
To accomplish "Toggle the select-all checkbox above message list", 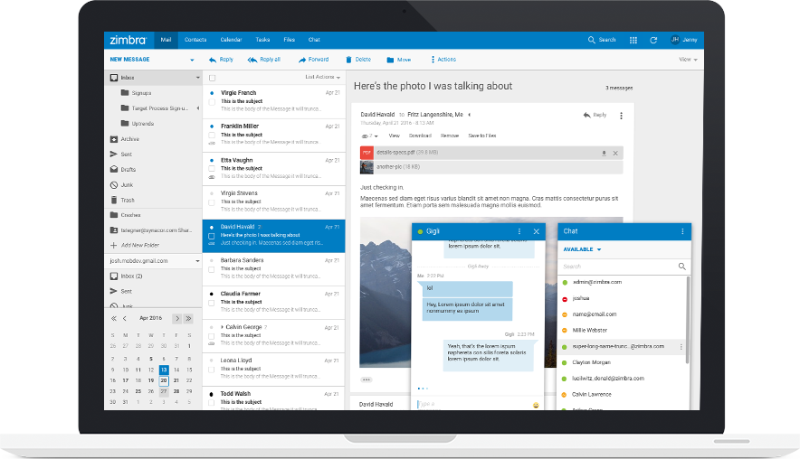I will tap(213, 78).
